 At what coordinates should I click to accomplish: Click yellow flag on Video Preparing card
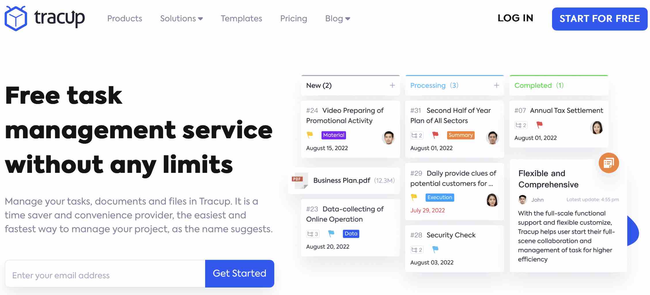tap(310, 135)
